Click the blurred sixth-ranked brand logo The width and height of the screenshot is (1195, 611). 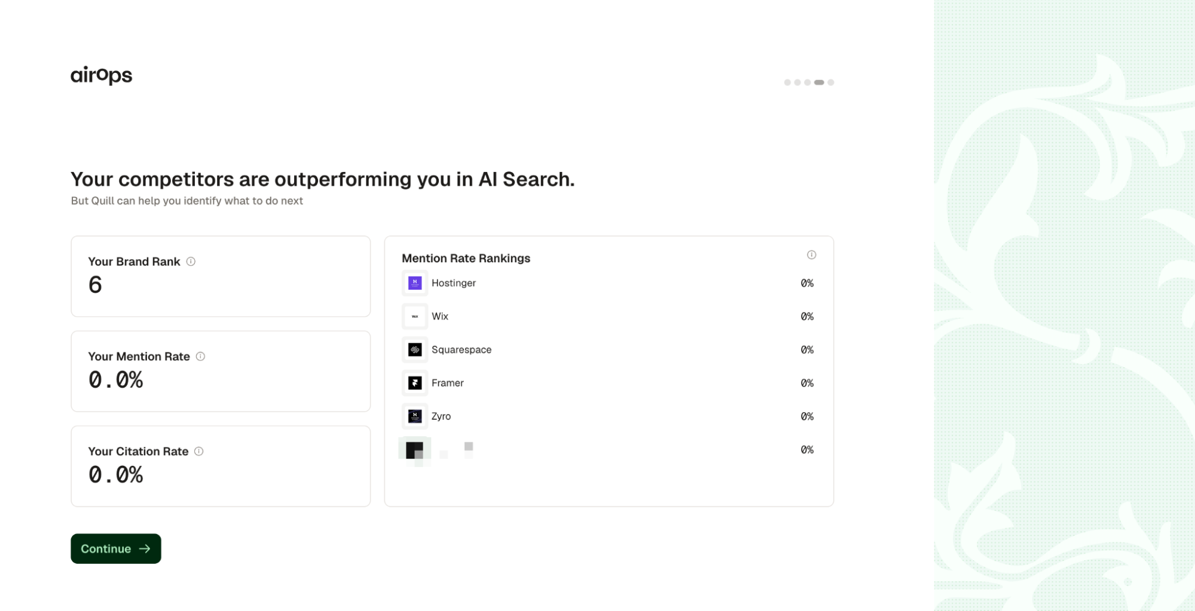coord(415,450)
